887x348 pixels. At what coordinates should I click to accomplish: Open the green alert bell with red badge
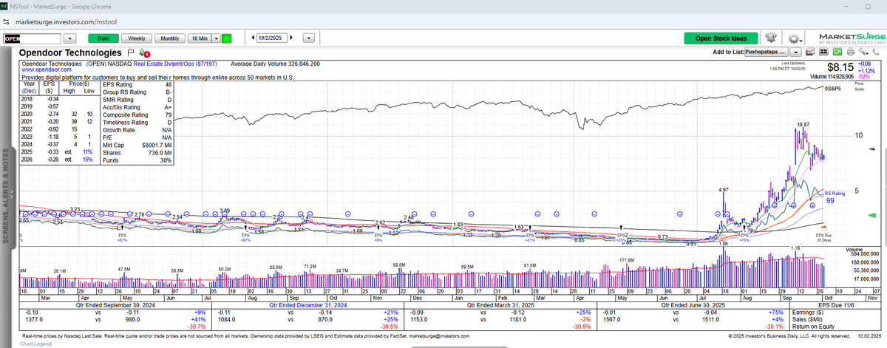point(144,53)
